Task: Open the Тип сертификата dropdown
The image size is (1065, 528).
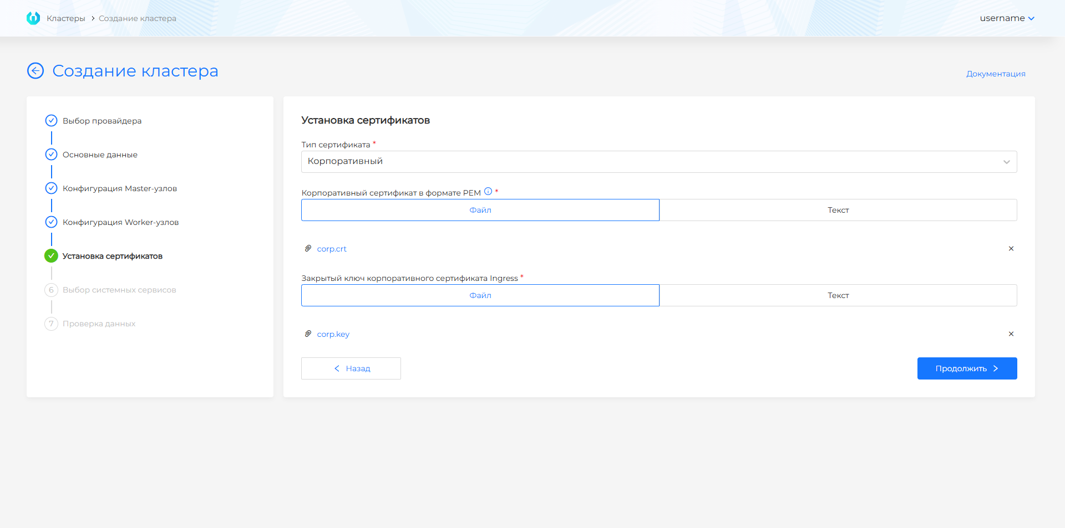Action: [x=658, y=162]
